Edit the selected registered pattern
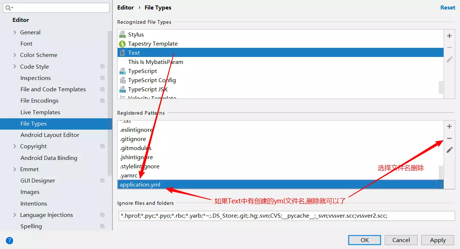 449,150
